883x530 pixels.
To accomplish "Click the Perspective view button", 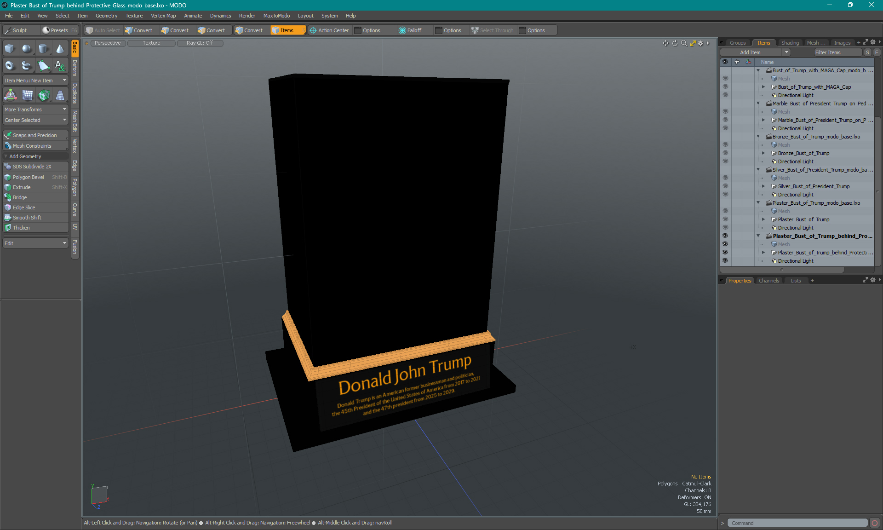I will click(x=108, y=43).
